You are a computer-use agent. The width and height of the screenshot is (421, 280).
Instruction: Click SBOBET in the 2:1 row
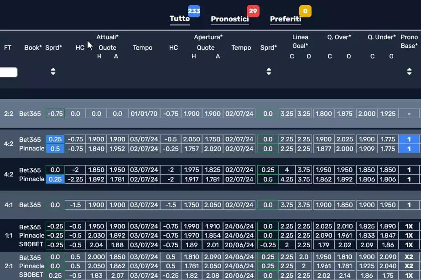pyautogui.click(x=31, y=275)
